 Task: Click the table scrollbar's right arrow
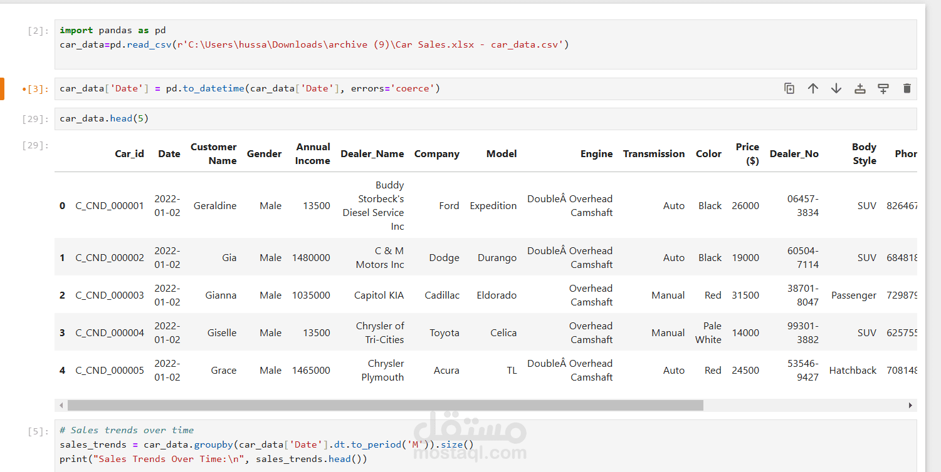[911, 406]
